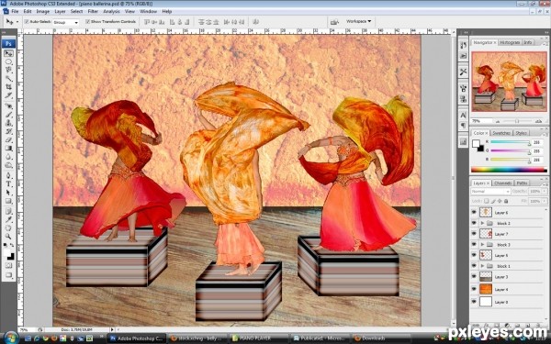This screenshot has width=551, height=344.
Task: Adjust the Navigator zoom slider
Action: [517, 121]
